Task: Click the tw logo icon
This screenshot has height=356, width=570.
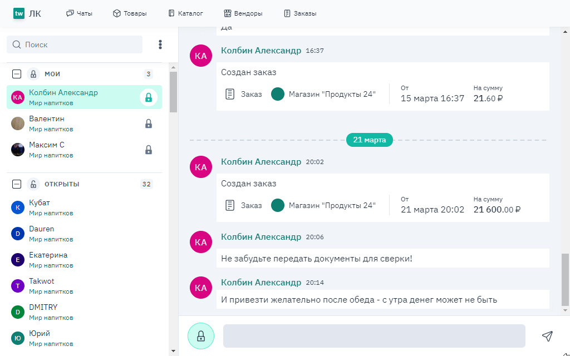Action: coord(19,13)
